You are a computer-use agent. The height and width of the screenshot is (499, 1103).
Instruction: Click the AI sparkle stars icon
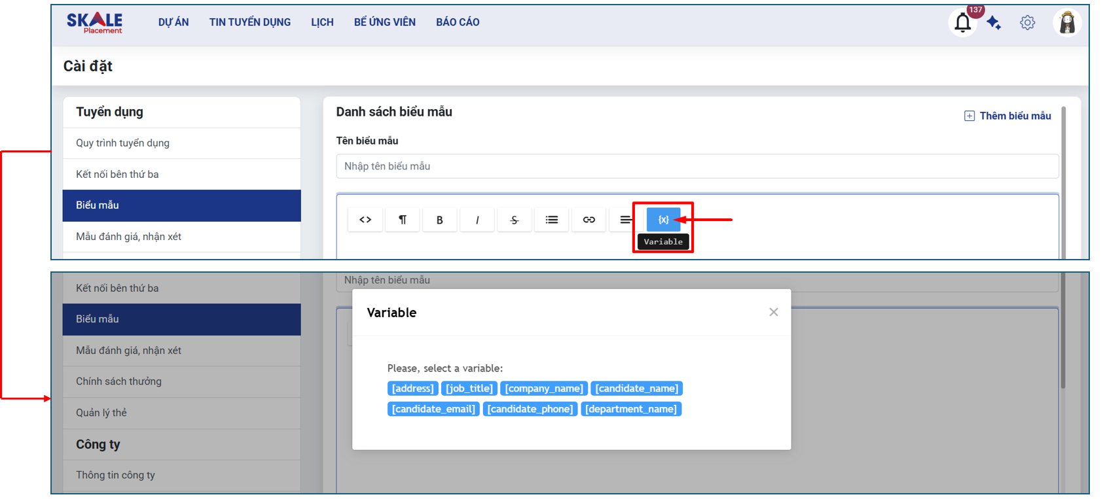point(994,23)
